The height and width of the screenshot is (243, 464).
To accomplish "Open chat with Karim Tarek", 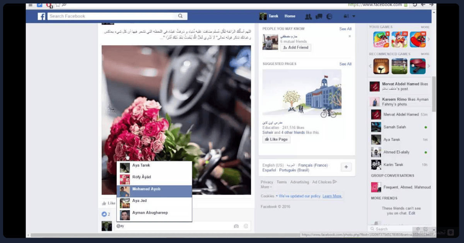I will pos(399,165).
